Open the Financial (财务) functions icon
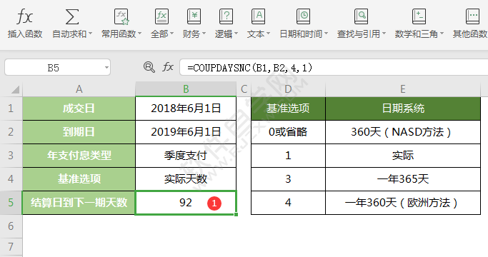The image size is (488, 257). click(194, 16)
